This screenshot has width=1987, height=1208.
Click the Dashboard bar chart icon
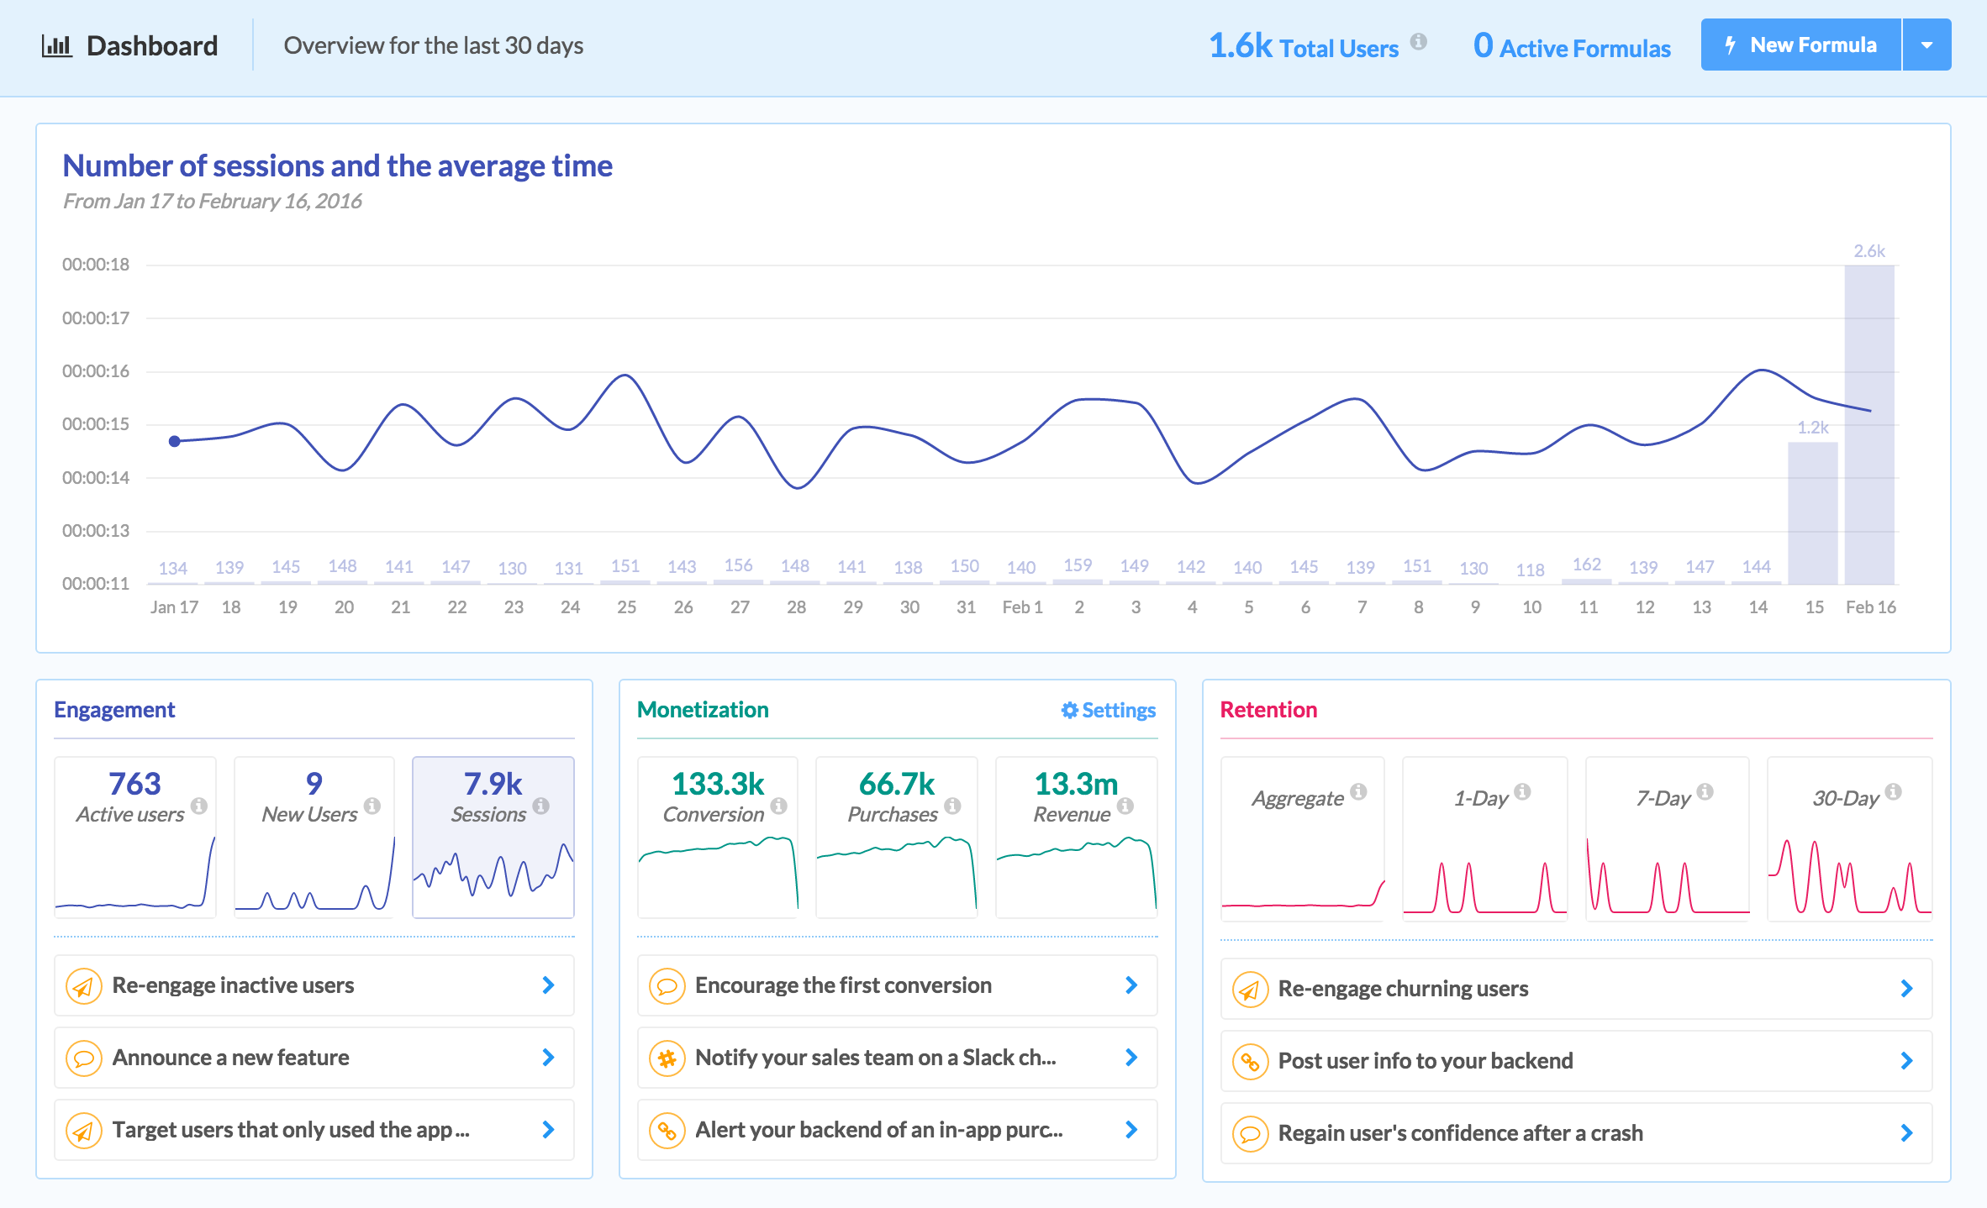coord(56,45)
